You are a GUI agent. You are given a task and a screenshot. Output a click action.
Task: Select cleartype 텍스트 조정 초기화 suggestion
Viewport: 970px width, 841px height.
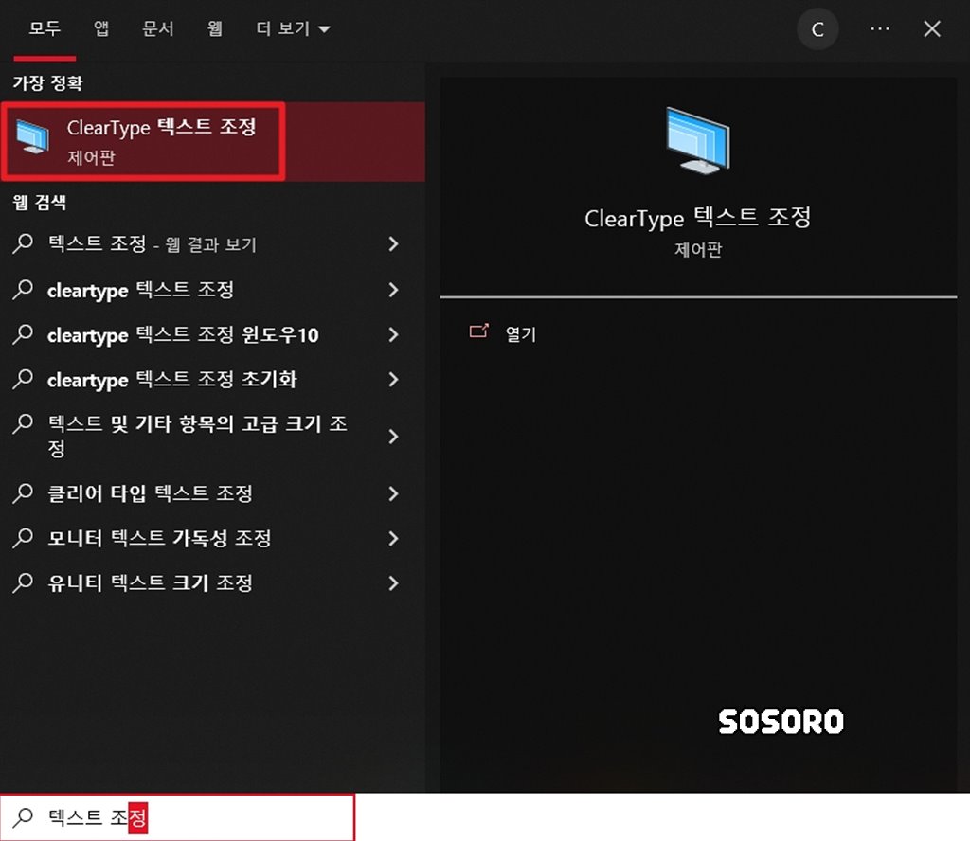coord(213,379)
